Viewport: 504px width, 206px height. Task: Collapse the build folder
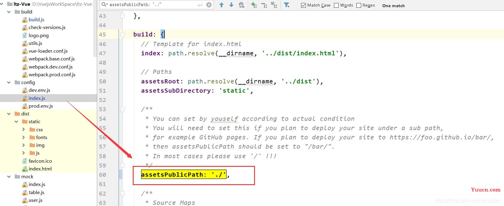9,12
